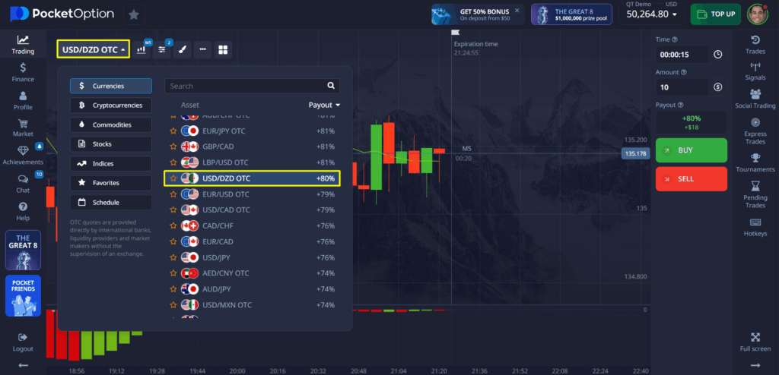Select the Cryptocurrencies category
Image resolution: width=779 pixels, height=375 pixels.
(111, 106)
